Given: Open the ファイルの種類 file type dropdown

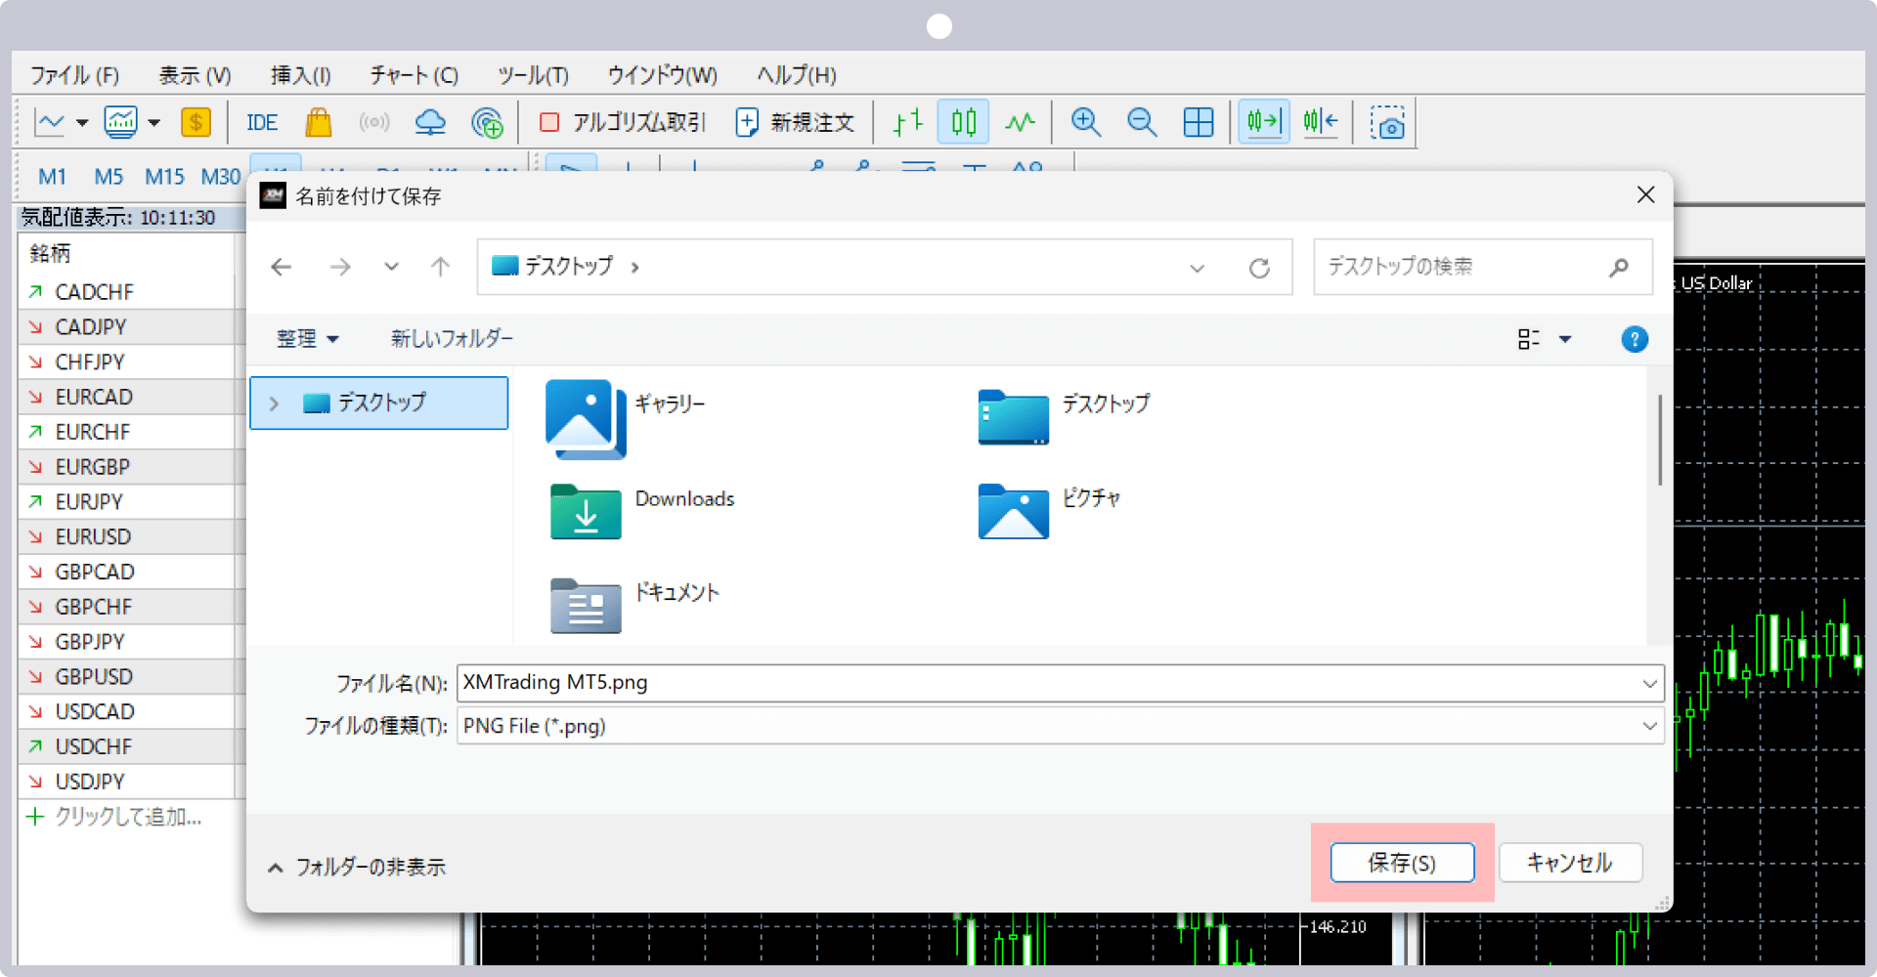Looking at the screenshot, I should coord(1650,726).
